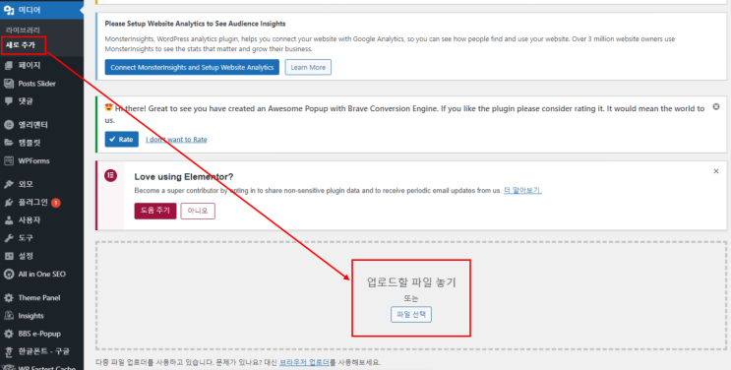Click Connect MonsterInsights and Setup Website Analytics

[x=192, y=67]
